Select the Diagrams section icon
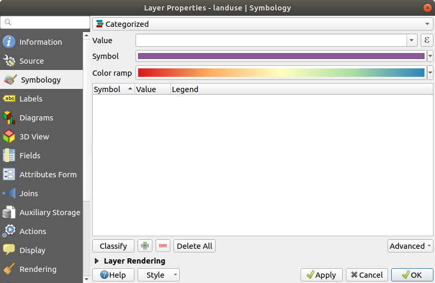Viewport: 435px width, 283px height. (9, 118)
